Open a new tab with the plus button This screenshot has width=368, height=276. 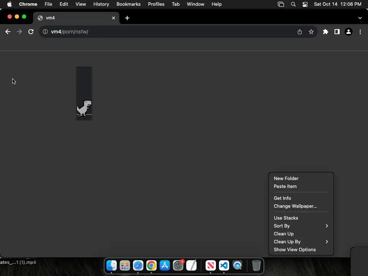pos(127,18)
